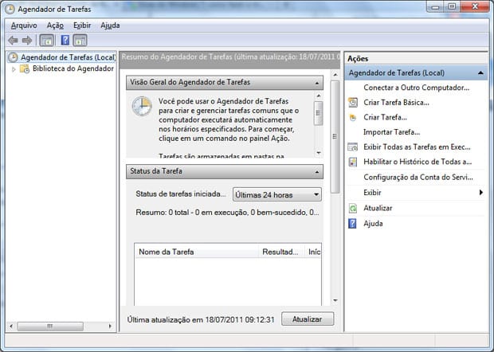Click Criar Tarefa Básica action
Screen dimensions: 494x352
(x=396, y=102)
